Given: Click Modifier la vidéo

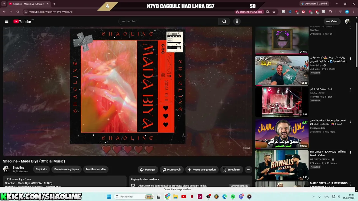Looking at the screenshot, I should [x=96, y=169].
